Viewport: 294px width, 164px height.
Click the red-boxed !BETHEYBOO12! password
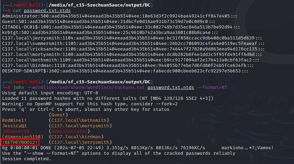(x=20, y=142)
